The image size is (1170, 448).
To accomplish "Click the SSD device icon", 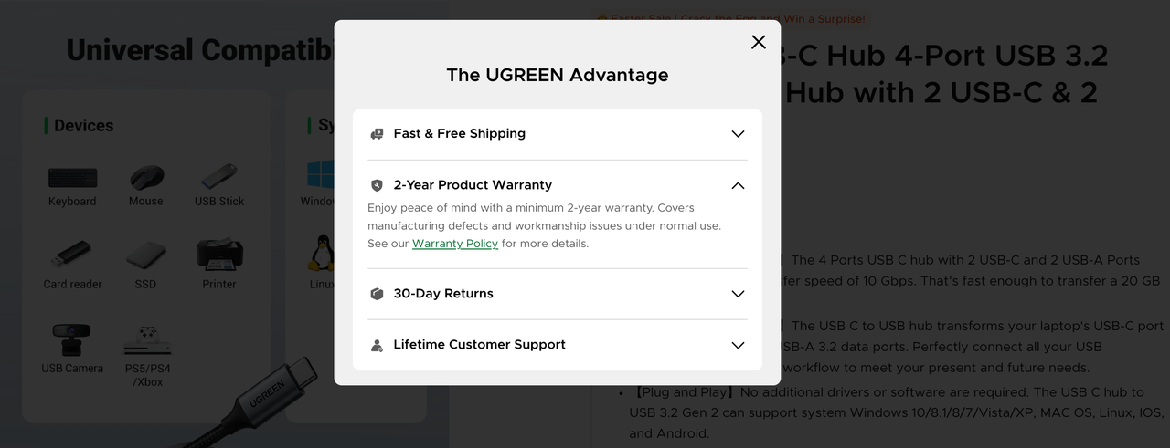I will click(145, 255).
